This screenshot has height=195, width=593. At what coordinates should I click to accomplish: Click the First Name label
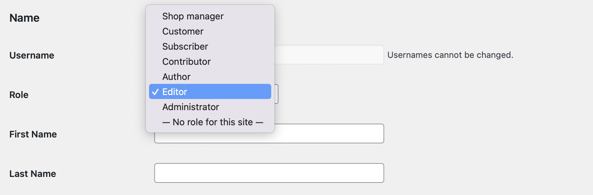point(33,134)
